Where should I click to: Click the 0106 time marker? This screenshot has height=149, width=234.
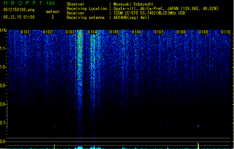(137, 32)
